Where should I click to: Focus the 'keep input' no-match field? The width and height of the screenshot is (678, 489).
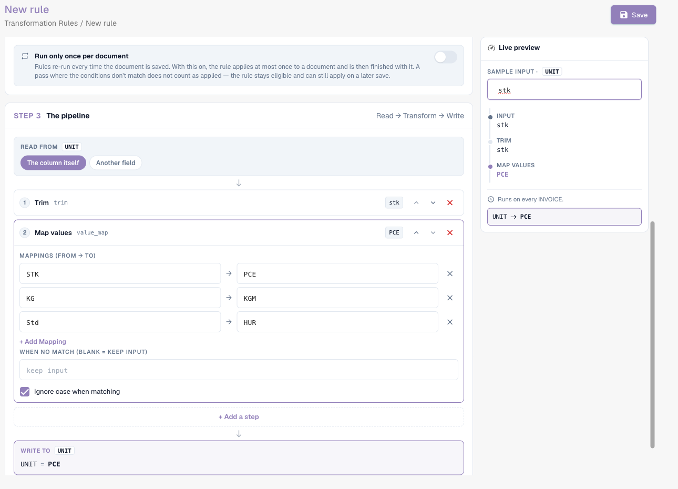[x=239, y=370]
